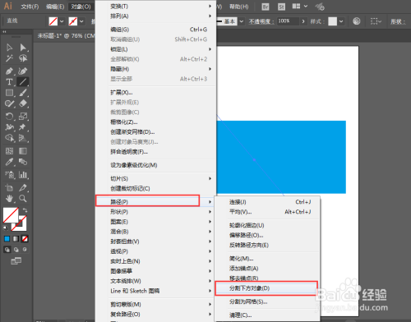Screen dimensions: 411x322
Task: Open the control bar fill swatch dropdown
Action: click(62, 21)
